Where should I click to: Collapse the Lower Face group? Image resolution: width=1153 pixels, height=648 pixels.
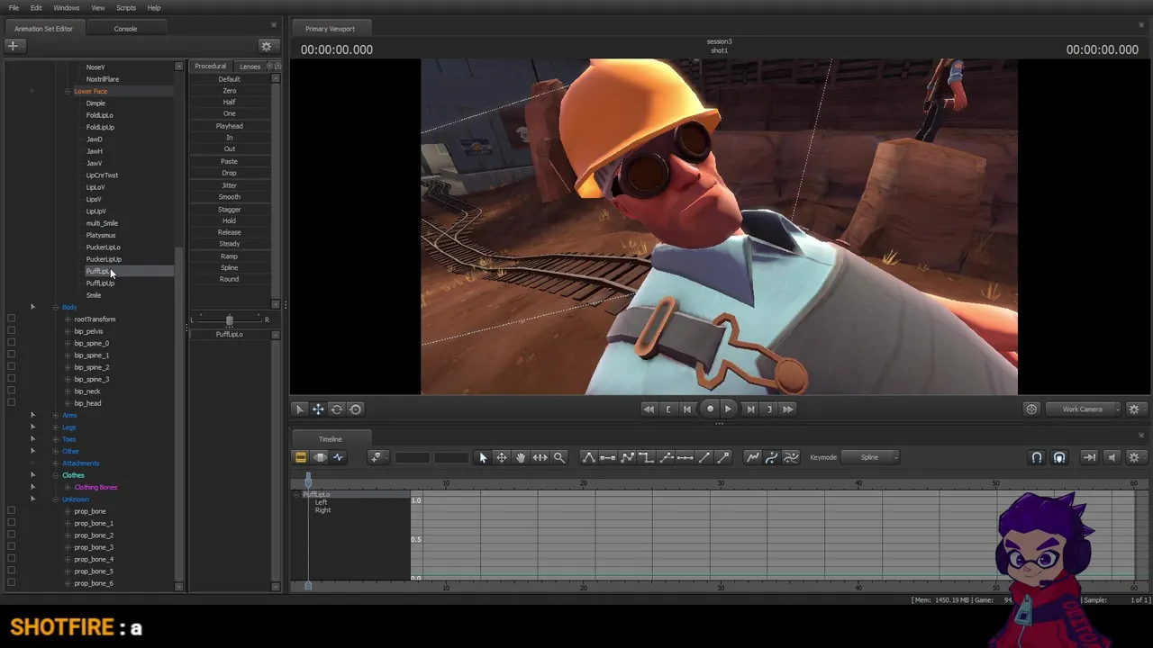coord(68,92)
